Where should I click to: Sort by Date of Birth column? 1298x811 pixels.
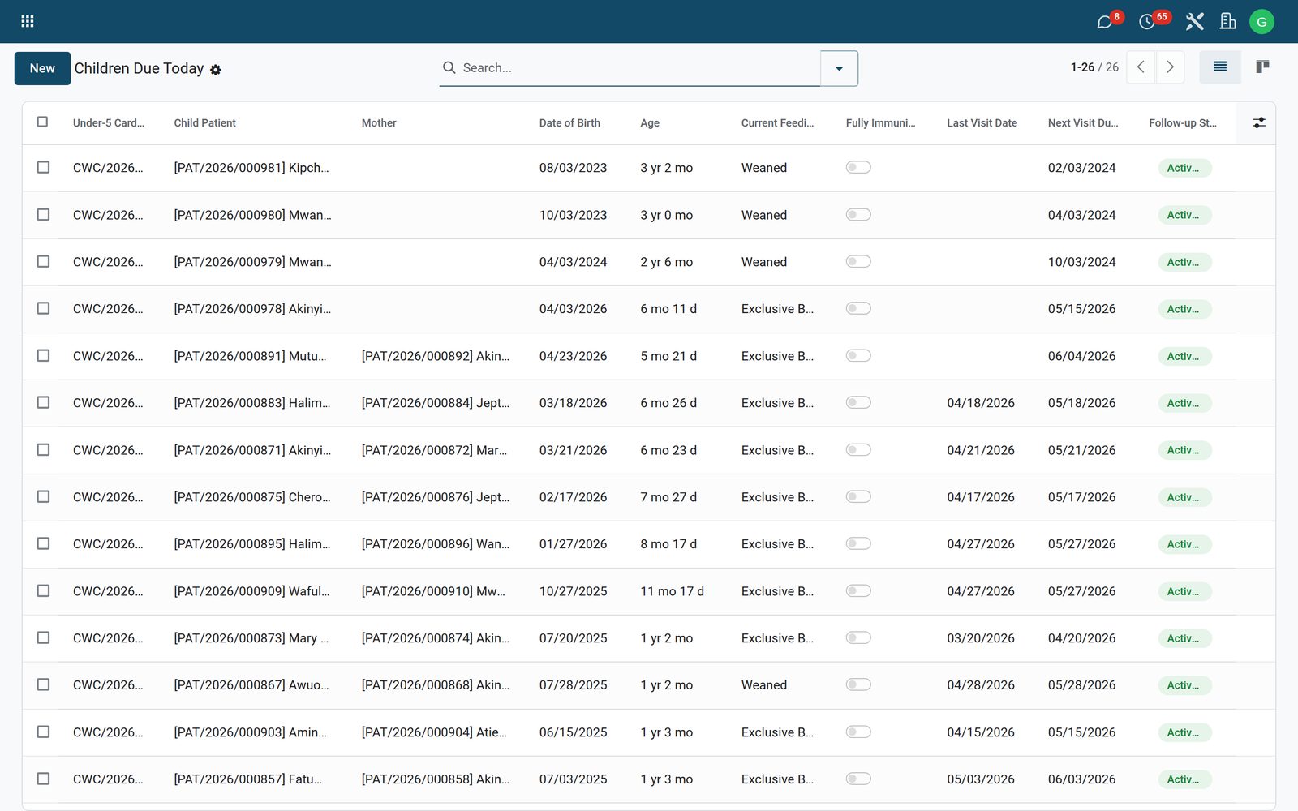coord(569,123)
